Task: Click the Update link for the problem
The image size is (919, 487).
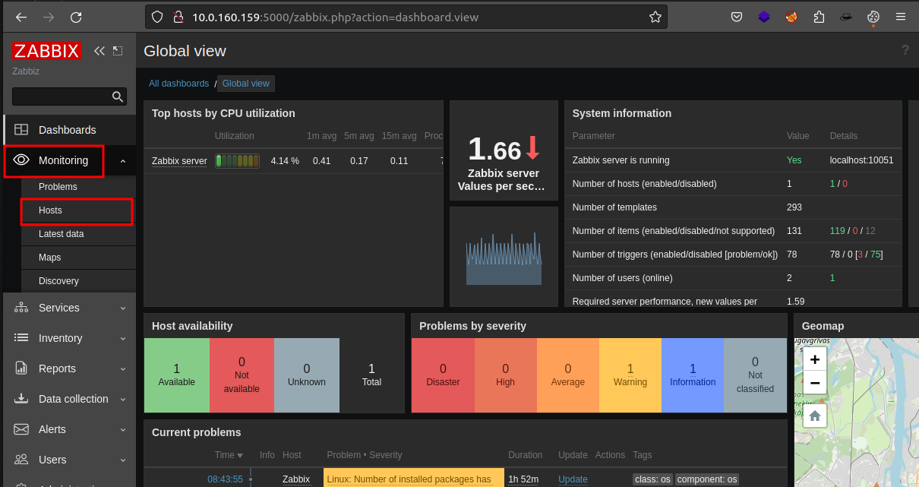Action: pyautogui.click(x=573, y=479)
